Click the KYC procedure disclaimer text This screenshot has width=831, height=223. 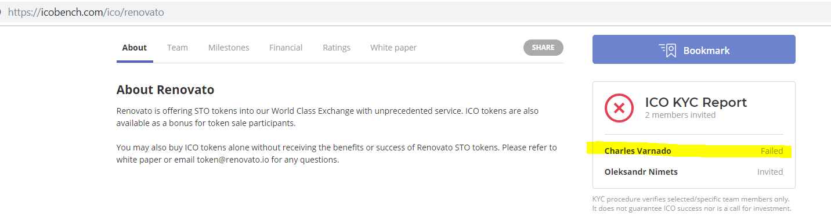pyautogui.click(x=692, y=204)
